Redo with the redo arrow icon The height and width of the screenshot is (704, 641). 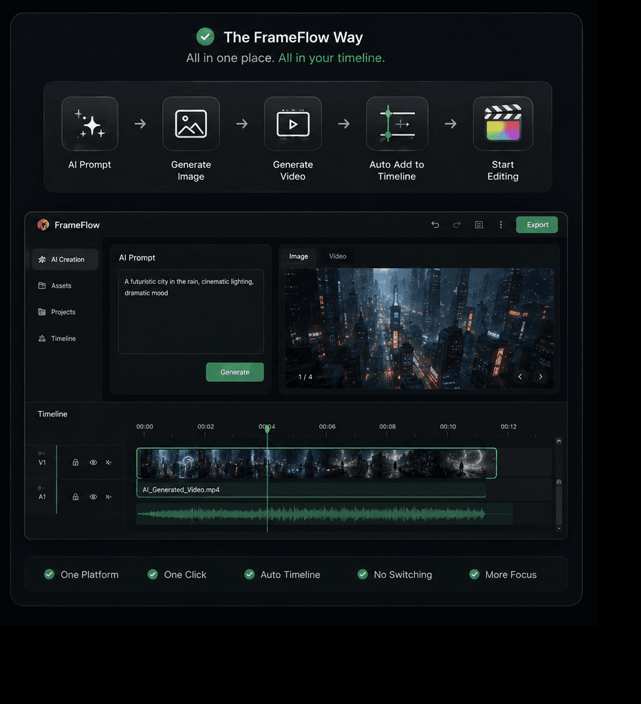pyautogui.click(x=457, y=225)
